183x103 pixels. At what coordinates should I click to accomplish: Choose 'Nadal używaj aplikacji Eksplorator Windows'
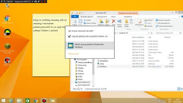90,46
